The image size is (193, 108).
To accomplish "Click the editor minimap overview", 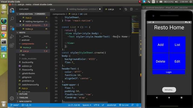I will [135, 25].
